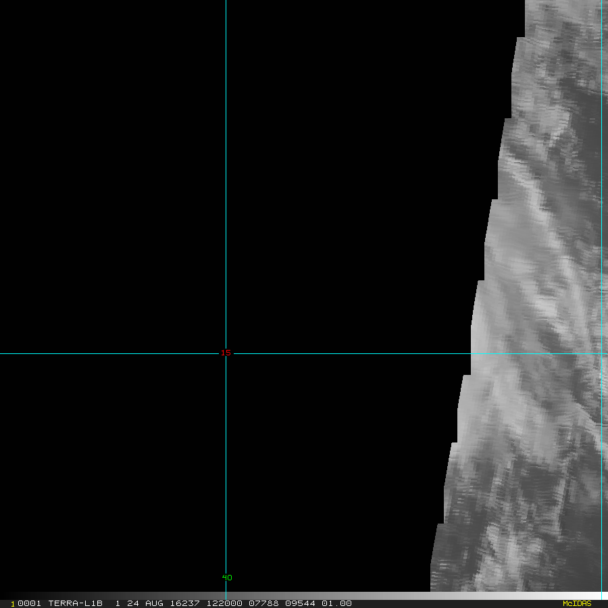Click the 01.00 value in status bar
The image size is (608, 608).
pos(336,603)
